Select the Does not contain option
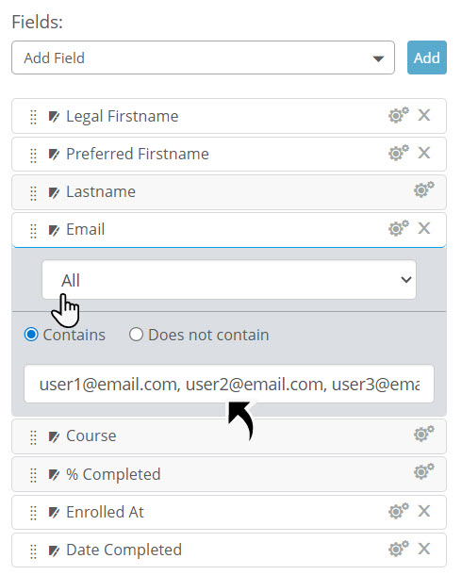462x575 pixels. click(136, 335)
